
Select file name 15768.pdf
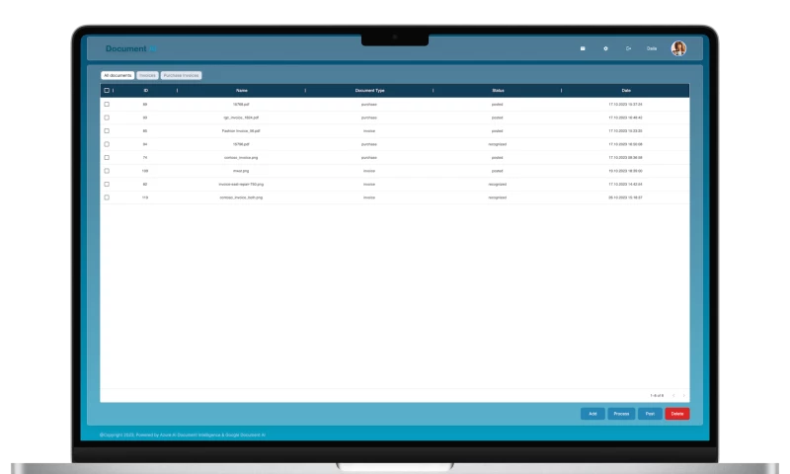241,105
